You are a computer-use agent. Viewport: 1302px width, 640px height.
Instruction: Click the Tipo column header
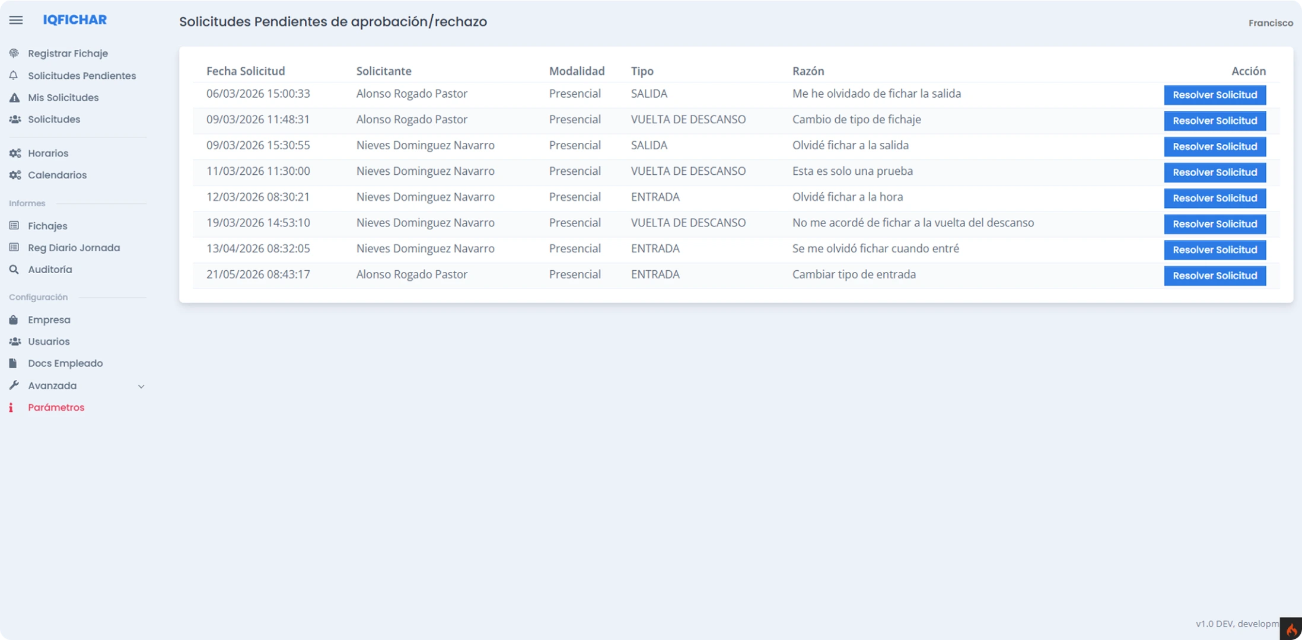click(642, 71)
